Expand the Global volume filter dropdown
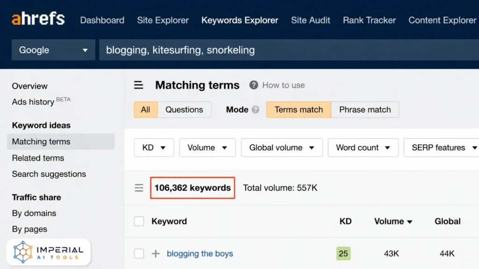 click(282, 148)
